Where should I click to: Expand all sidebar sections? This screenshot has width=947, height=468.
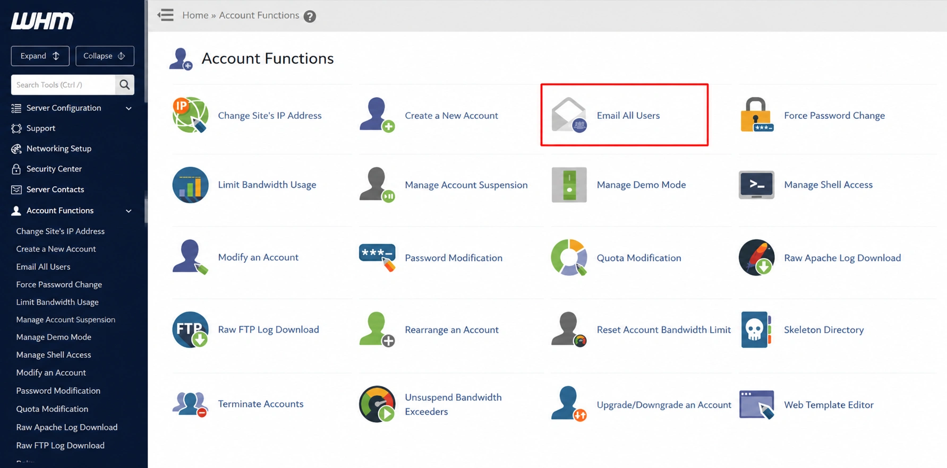[40, 56]
